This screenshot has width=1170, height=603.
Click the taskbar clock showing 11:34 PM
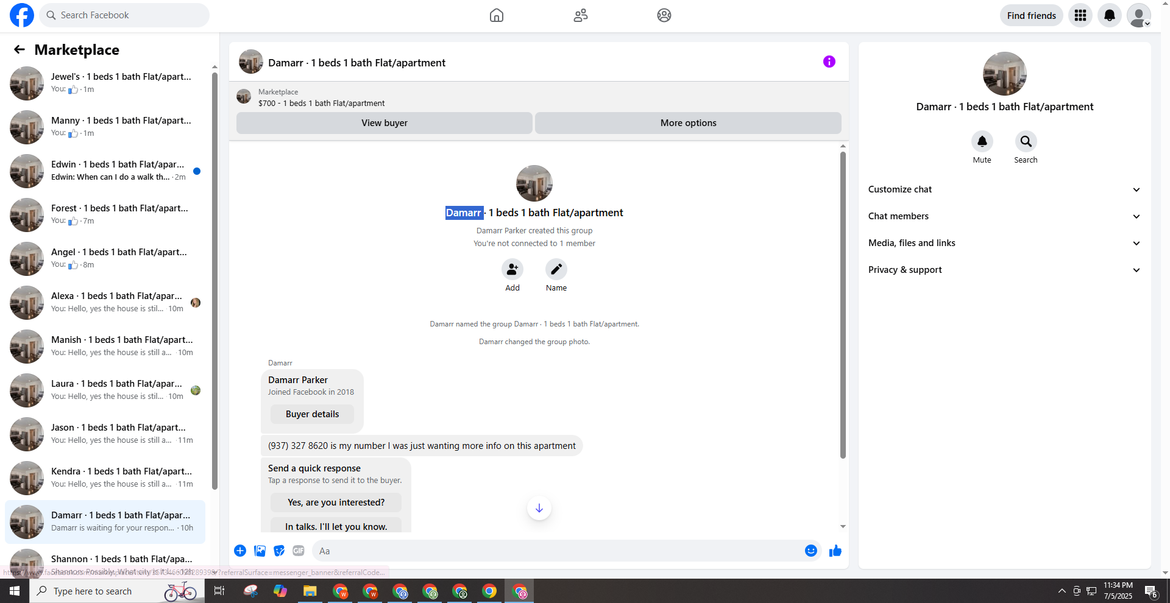pos(1118,591)
